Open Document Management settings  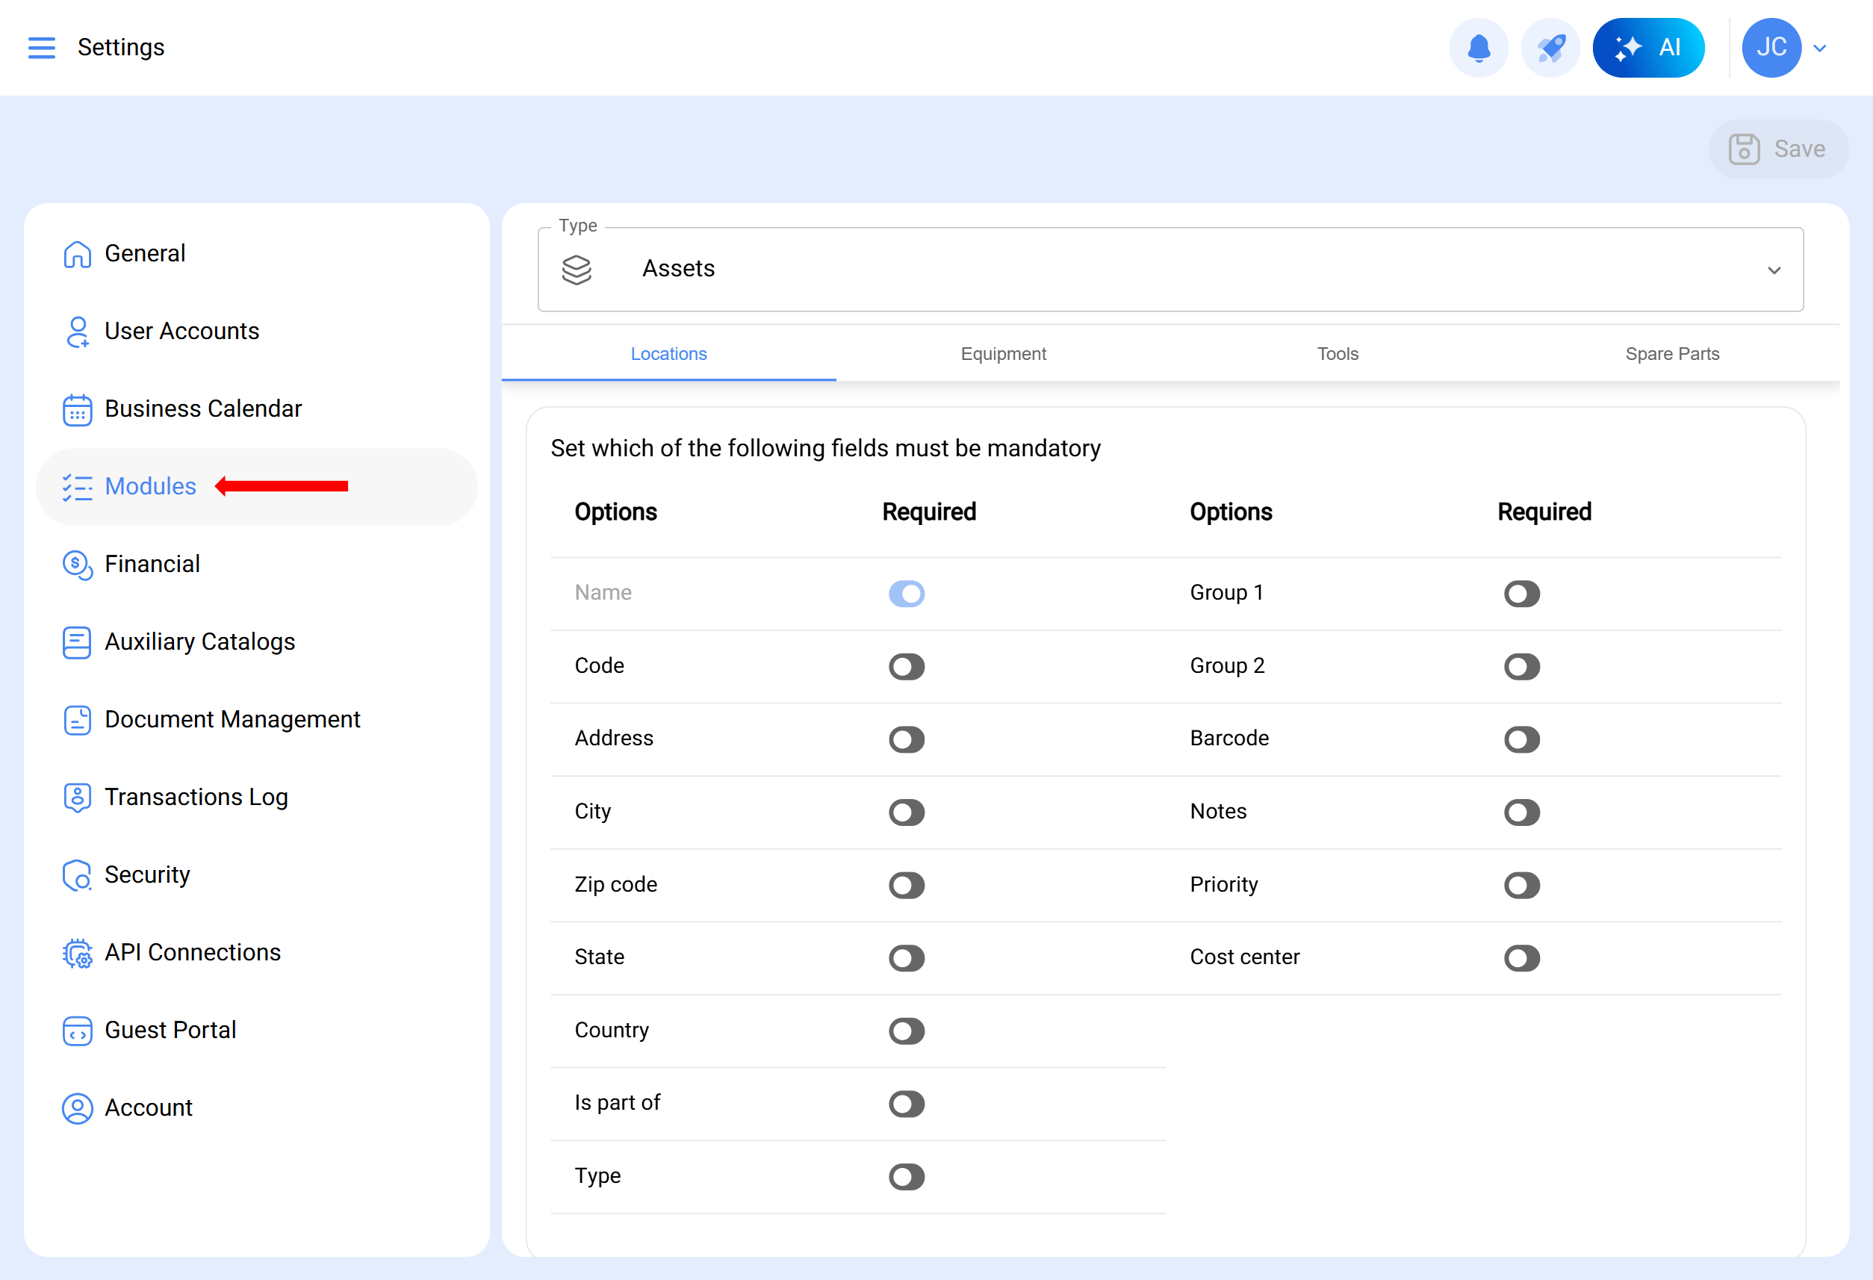pos(232,719)
